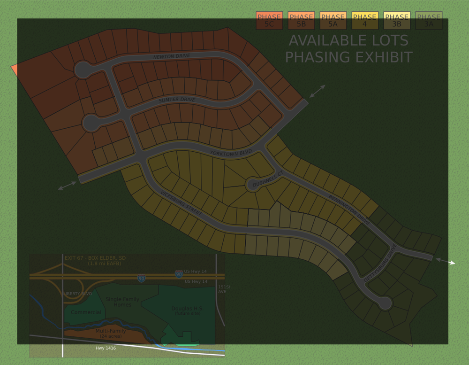Click the I-90 shield beside Liberty Blvd interchange
This screenshot has height=365, width=469.
pos(142,279)
